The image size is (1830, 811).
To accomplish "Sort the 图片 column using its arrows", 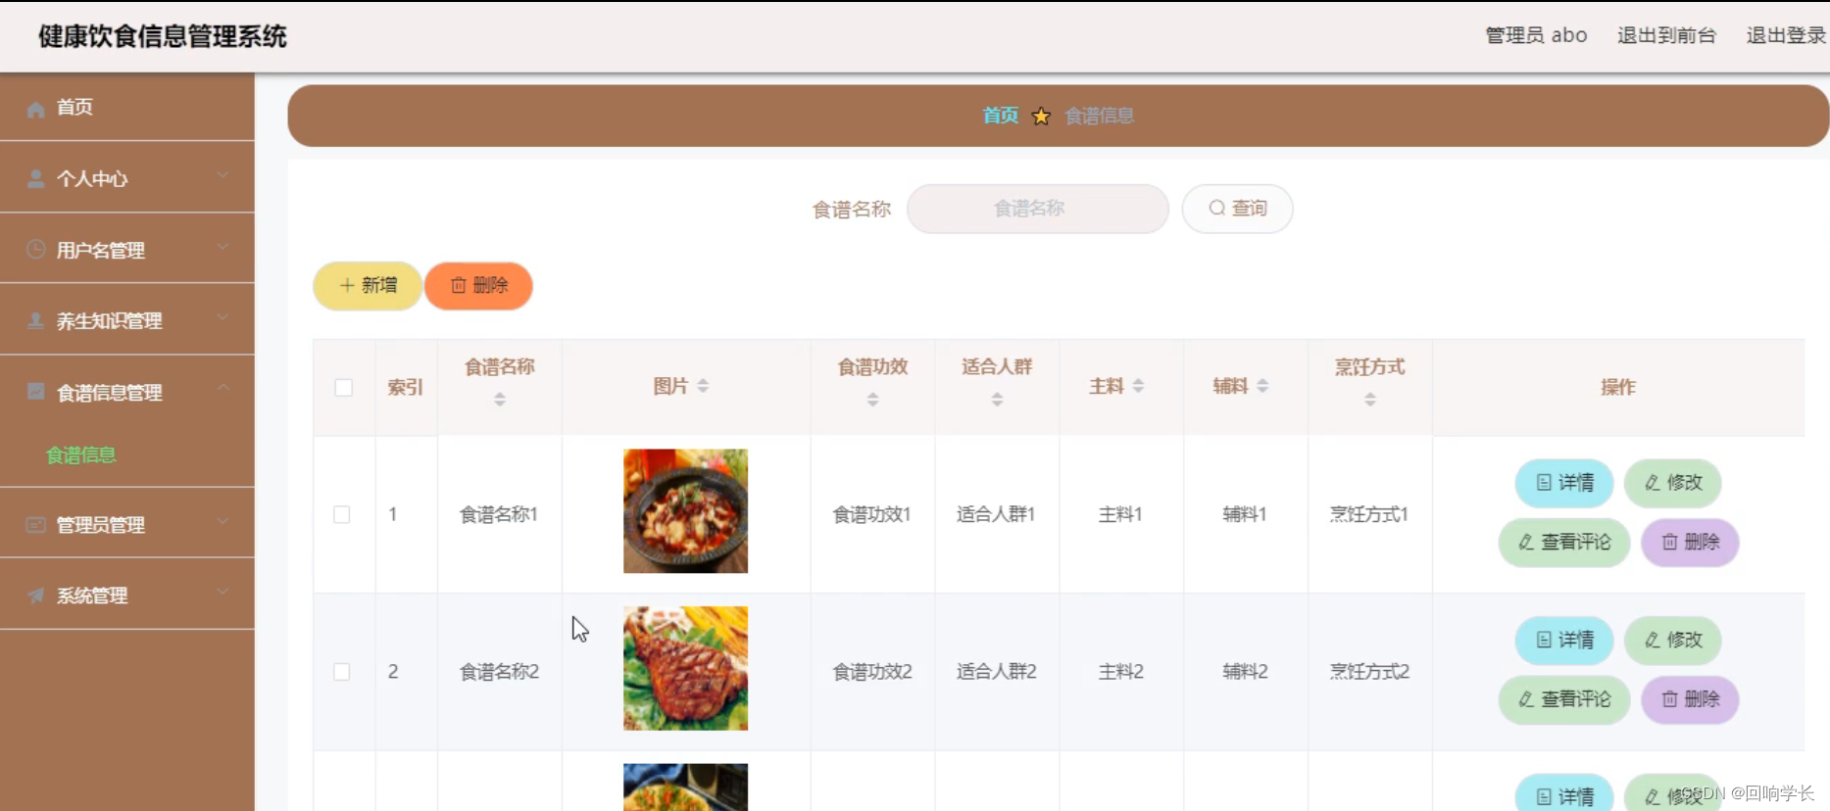I will (x=703, y=387).
